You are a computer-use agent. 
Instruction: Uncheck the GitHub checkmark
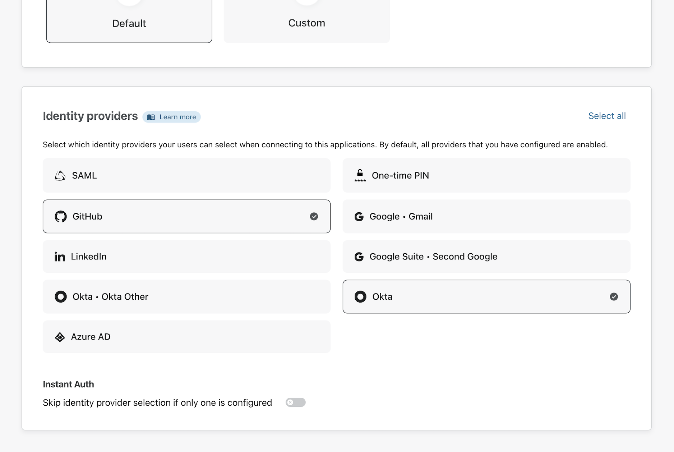[314, 217]
